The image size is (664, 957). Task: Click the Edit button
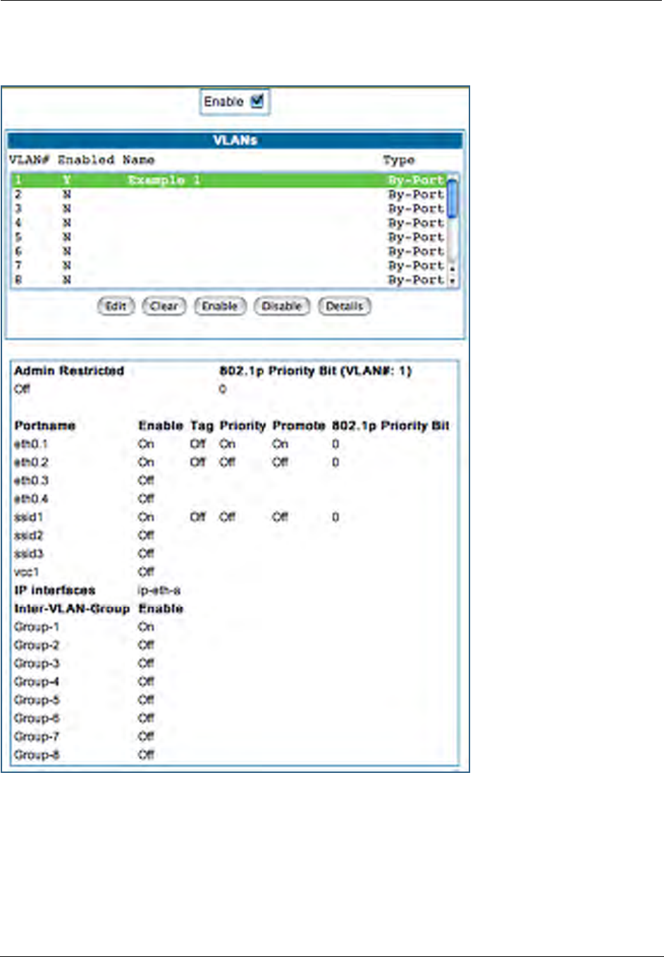(x=116, y=306)
